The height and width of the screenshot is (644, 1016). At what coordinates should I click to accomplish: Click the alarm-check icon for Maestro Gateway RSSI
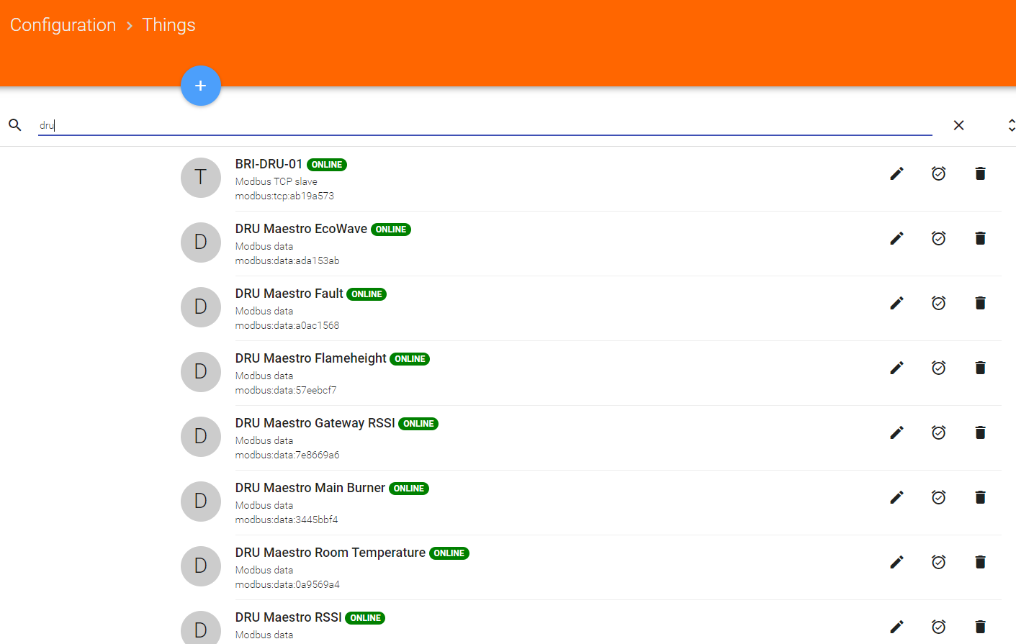(938, 432)
